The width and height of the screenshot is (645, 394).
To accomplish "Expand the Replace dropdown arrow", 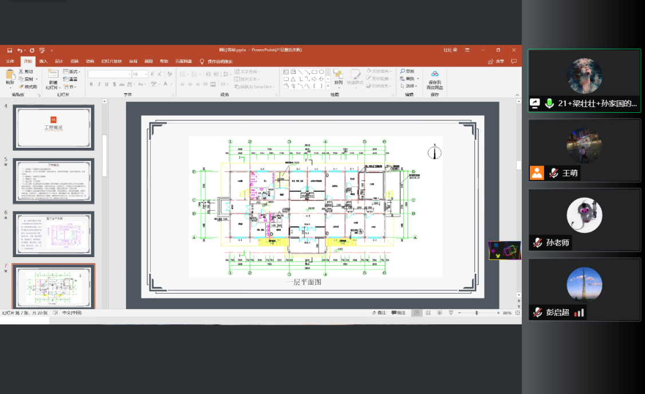I will point(418,78).
